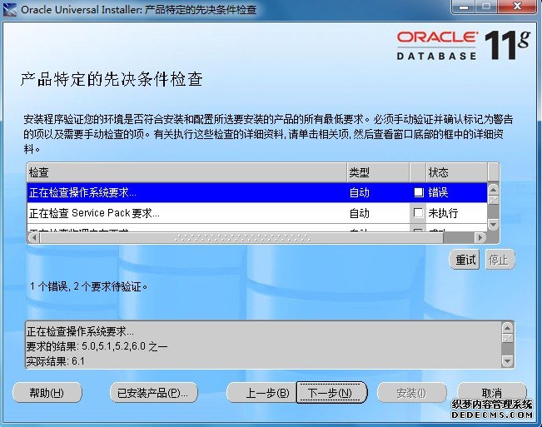Select row 正在检查操作系统要求...
This screenshot has width=542, height=427.
[256, 192]
